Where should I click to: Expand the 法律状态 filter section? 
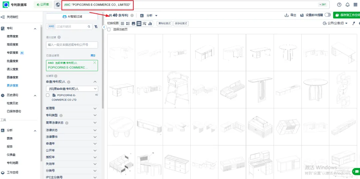95,130
